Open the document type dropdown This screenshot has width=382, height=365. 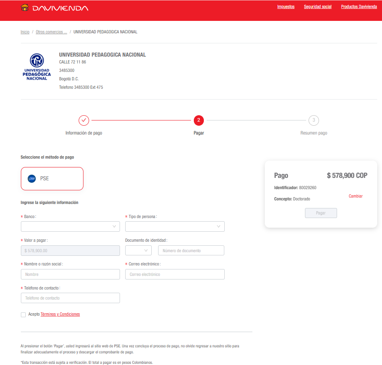pos(138,251)
